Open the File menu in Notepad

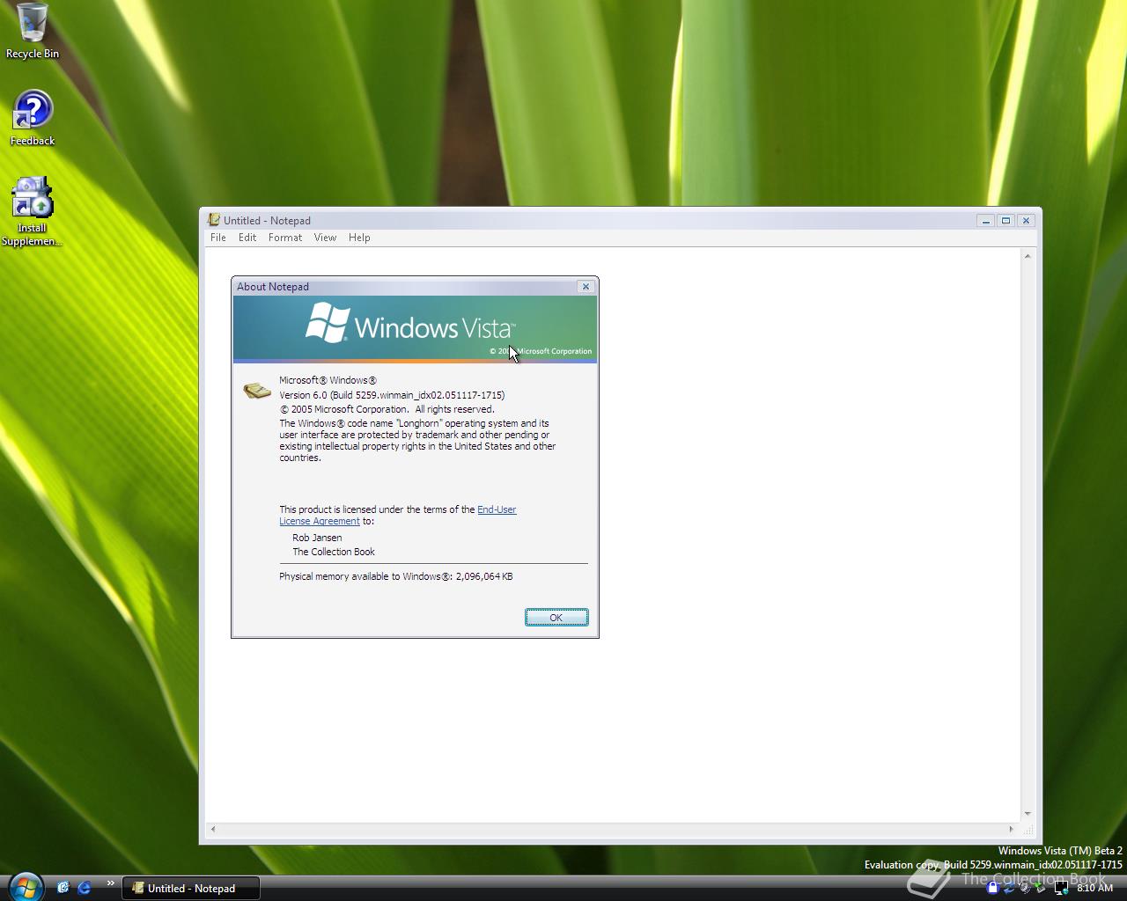pos(218,238)
